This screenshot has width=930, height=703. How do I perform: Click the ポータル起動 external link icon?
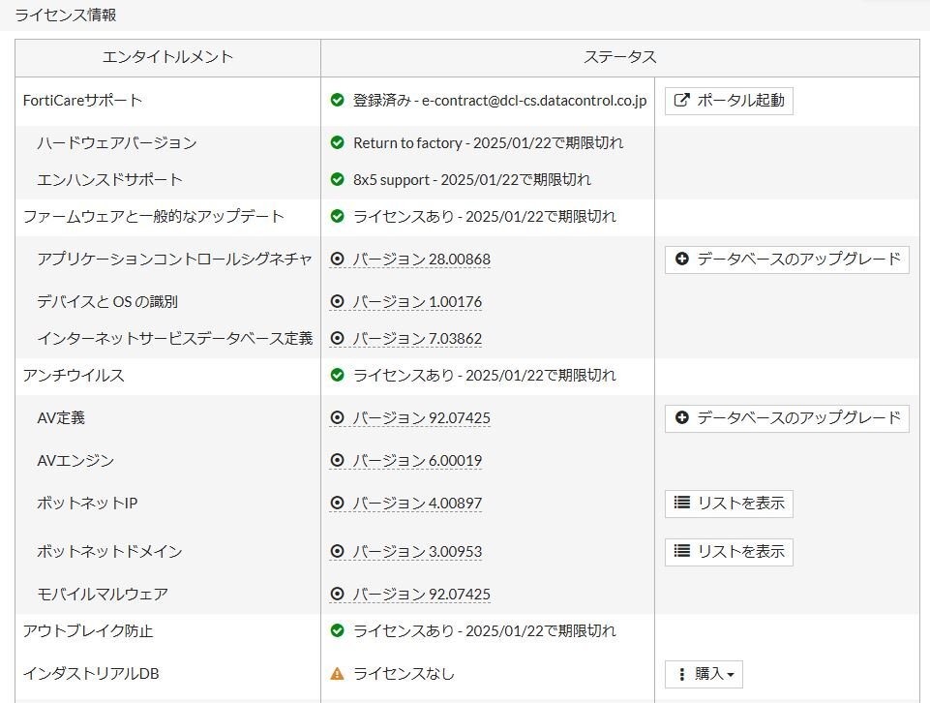click(681, 100)
